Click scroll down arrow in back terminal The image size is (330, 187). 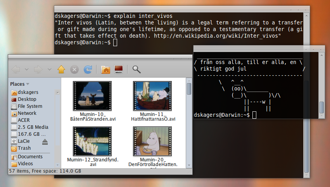click(x=307, y=175)
